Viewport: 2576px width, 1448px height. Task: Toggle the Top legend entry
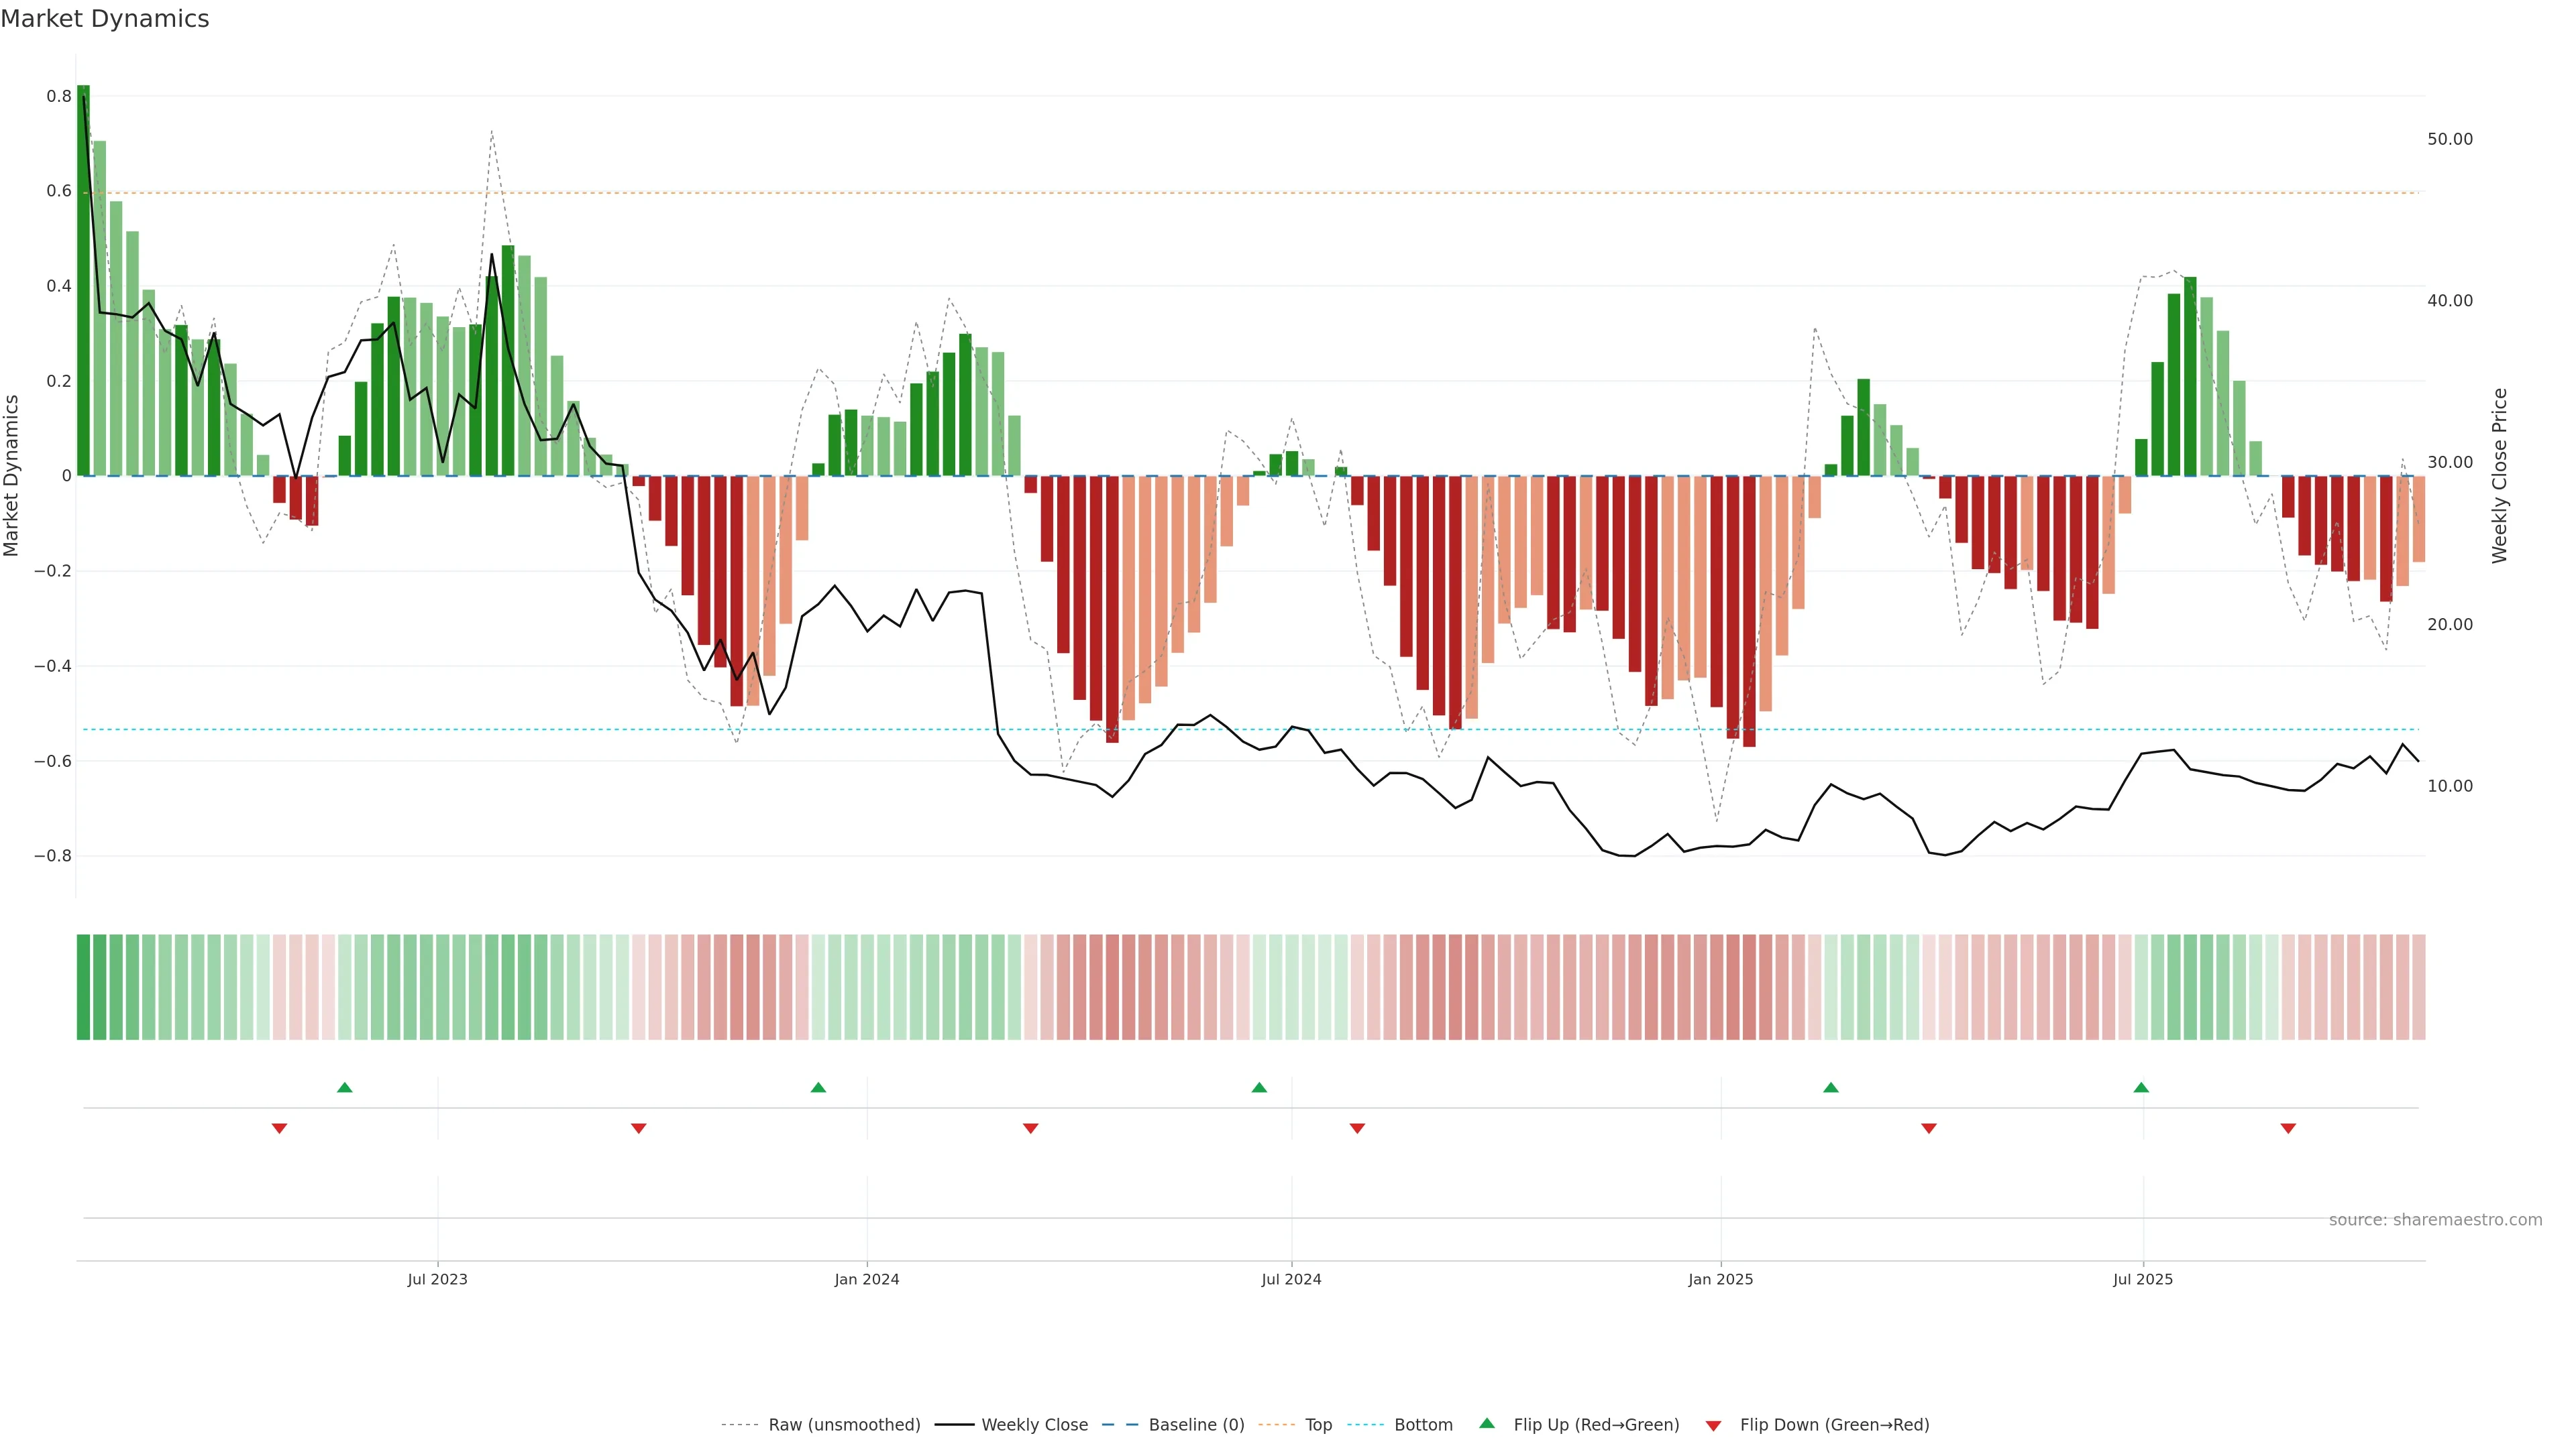tap(1318, 1425)
